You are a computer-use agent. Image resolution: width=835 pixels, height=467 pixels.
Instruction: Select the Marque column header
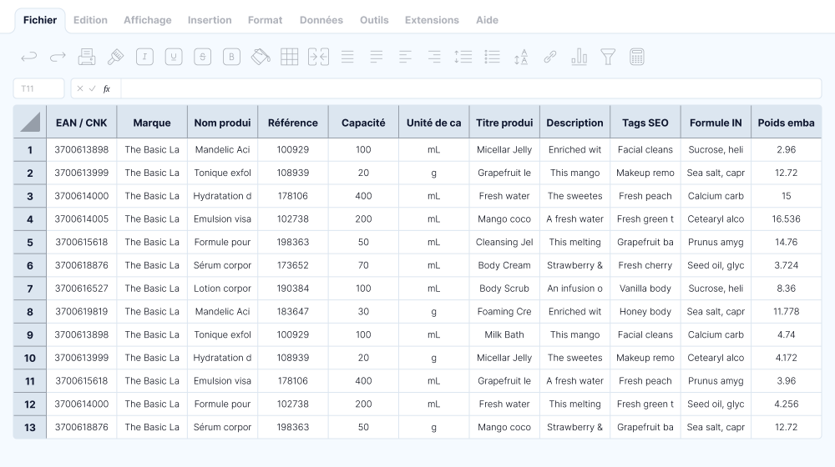click(152, 123)
